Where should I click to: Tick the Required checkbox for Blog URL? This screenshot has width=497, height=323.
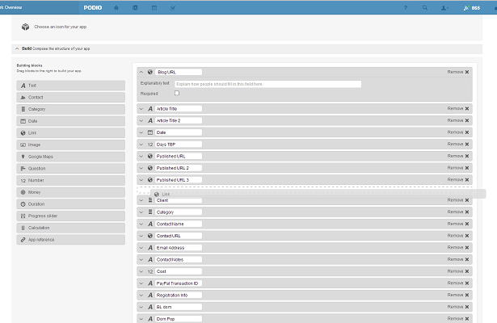click(177, 94)
